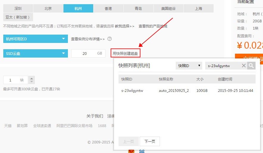Screen dimensions: 263x153
Task: Open 查看实例分布详情 link
Action: [88, 39]
